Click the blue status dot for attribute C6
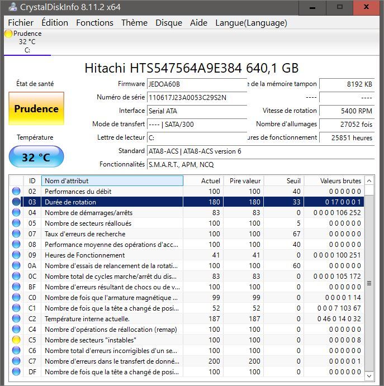 (x=16, y=350)
